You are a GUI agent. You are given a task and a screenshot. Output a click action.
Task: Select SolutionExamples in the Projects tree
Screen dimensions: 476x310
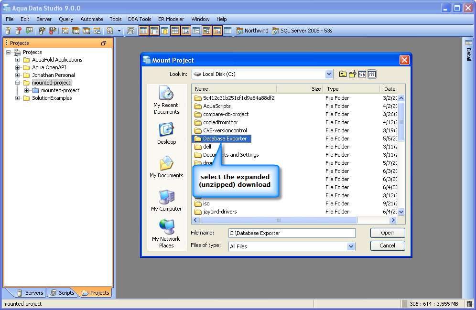coord(52,98)
